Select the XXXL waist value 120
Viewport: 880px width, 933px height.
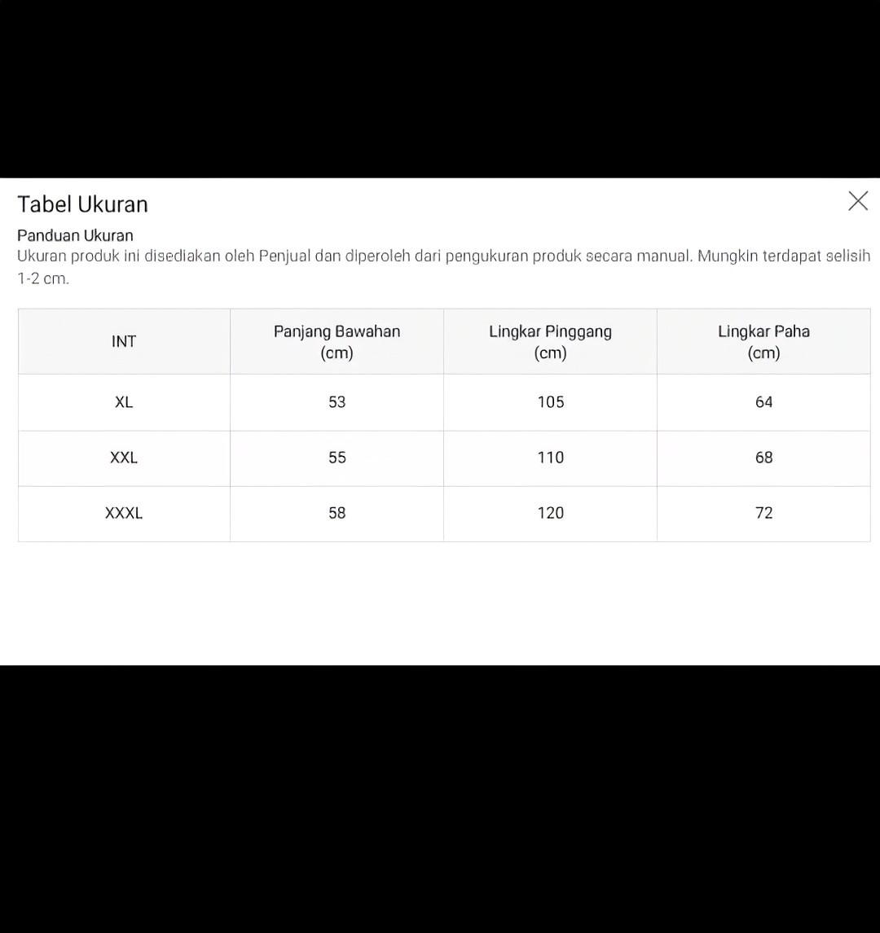pyautogui.click(x=550, y=513)
